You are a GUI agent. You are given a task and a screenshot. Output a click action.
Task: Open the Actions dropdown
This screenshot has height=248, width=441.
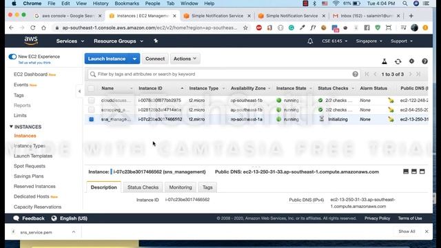click(185, 59)
